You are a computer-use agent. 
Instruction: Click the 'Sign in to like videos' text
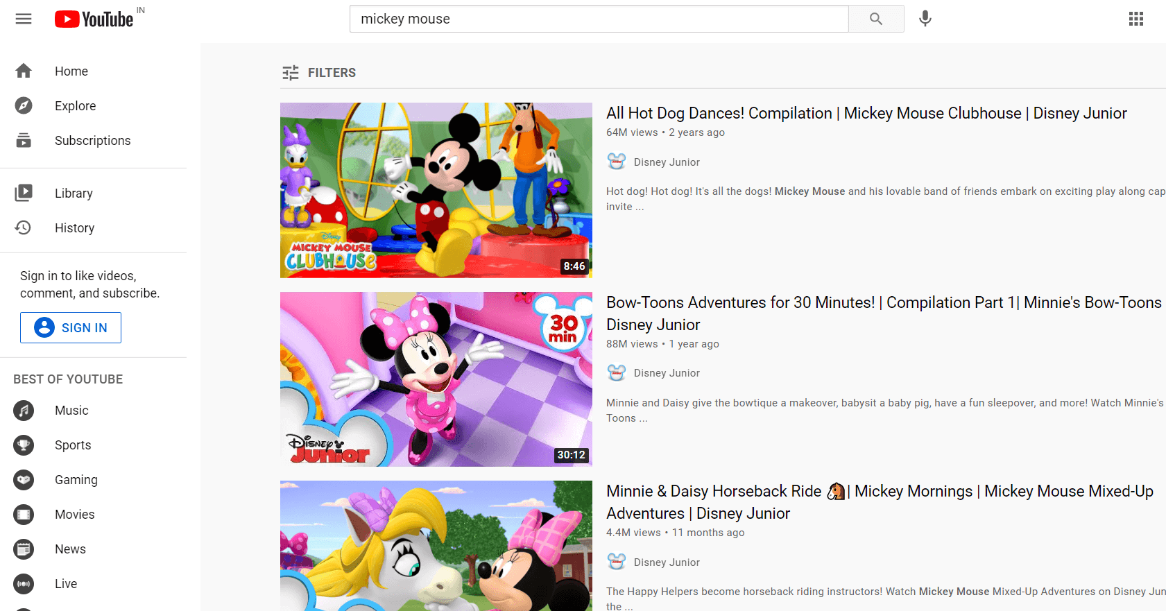(x=90, y=284)
